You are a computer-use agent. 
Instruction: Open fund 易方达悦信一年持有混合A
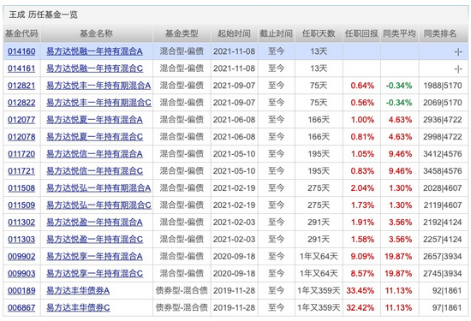94,154
